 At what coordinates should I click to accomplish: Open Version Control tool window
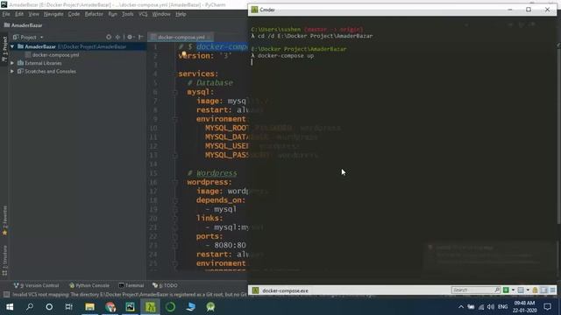[36, 285]
